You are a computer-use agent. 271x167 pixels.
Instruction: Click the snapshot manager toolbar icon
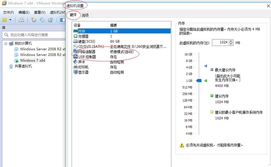pos(51,20)
